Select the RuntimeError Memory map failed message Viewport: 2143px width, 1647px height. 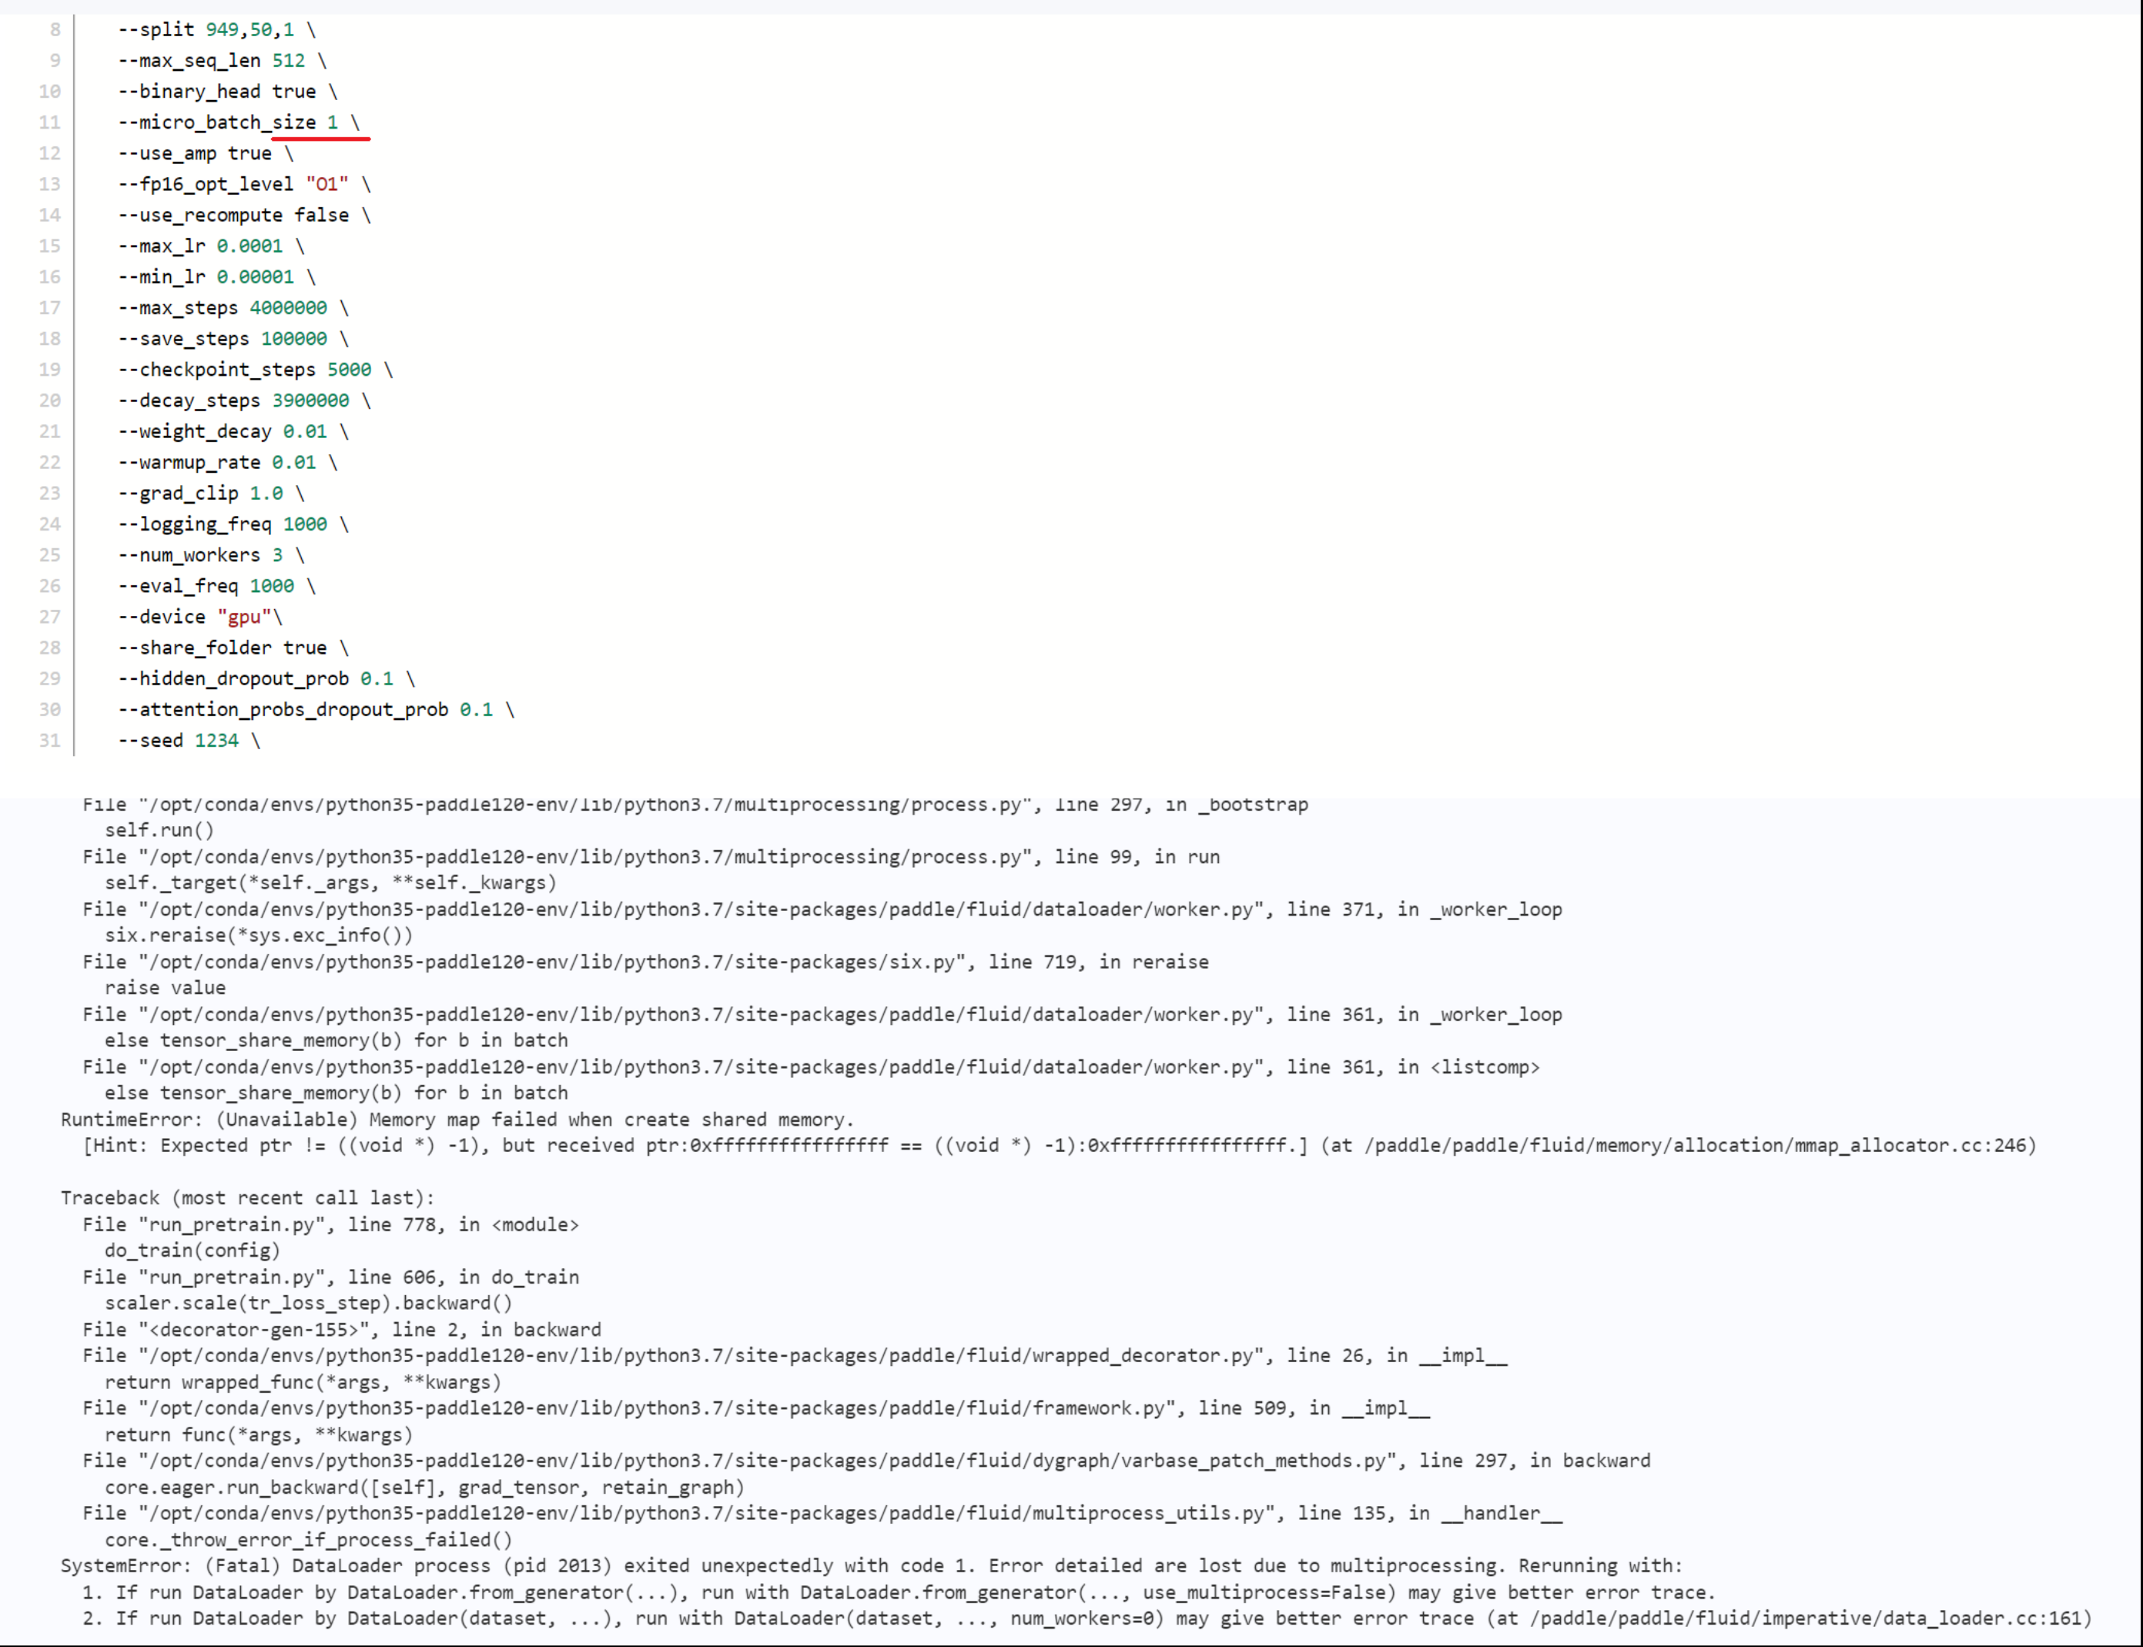(456, 1119)
